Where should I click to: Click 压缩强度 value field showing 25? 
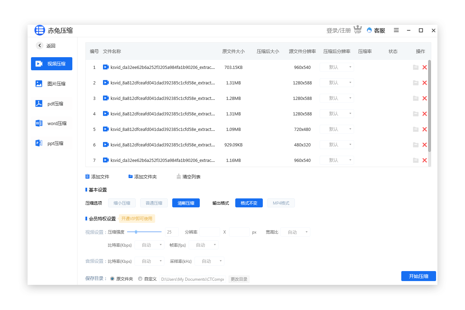coord(172,232)
